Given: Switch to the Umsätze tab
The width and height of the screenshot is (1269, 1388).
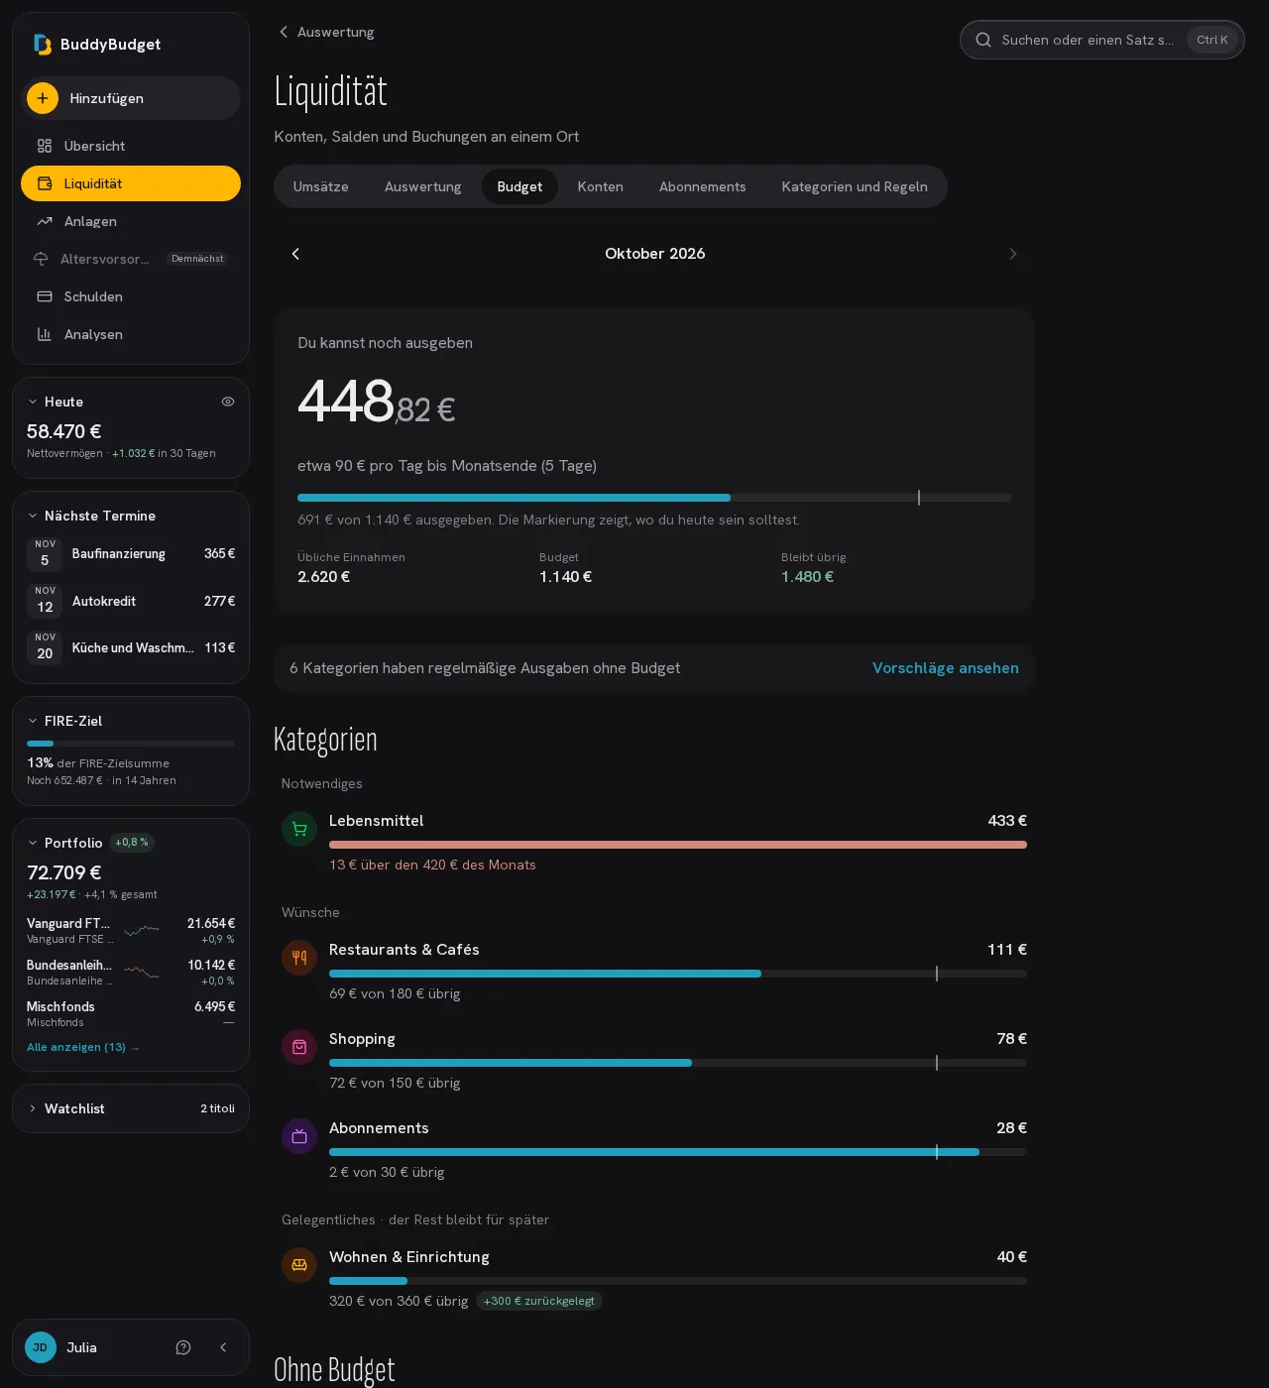Looking at the screenshot, I should pyautogui.click(x=321, y=186).
